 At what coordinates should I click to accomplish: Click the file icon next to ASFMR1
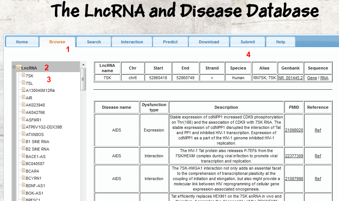23,120
